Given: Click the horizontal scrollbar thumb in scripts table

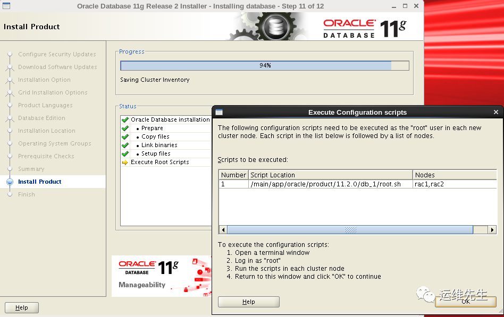Looking at the screenshot, I should click(350, 229).
